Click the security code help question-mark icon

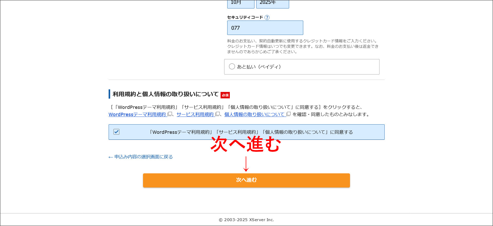click(267, 17)
